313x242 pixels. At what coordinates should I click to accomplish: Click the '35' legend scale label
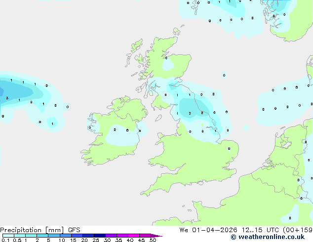(118, 240)
